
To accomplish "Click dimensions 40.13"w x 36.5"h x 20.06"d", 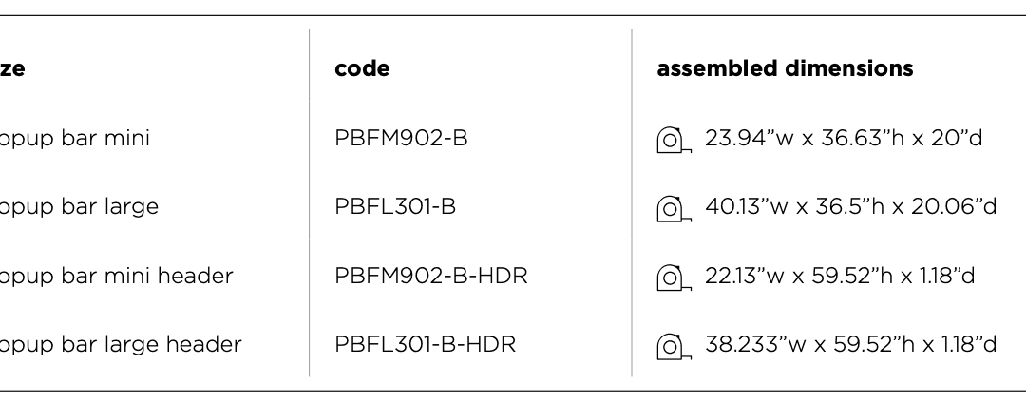I will point(850,207).
